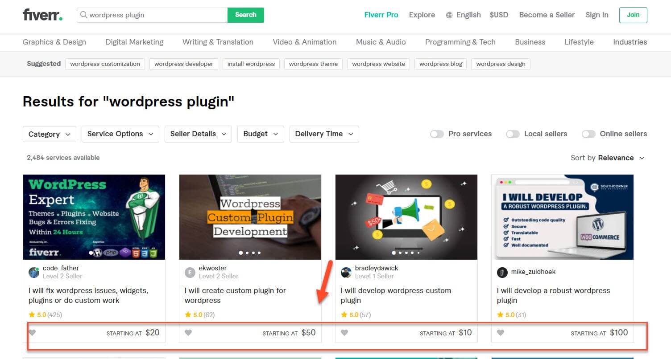The width and height of the screenshot is (671, 359).
Task: Open the Business category menu
Action: point(530,42)
